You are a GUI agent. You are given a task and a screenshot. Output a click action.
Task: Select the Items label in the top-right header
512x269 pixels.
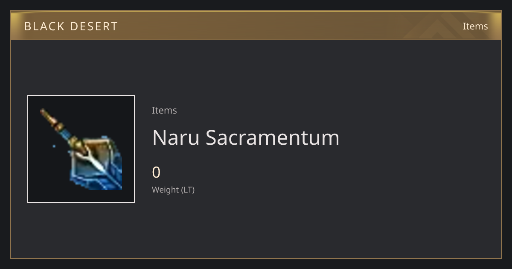point(475,26)
